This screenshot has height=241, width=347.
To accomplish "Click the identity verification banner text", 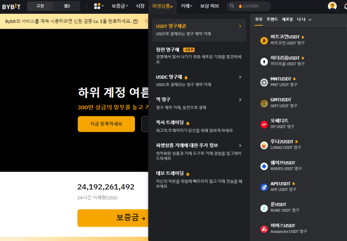I will click(x=68, y=21).
